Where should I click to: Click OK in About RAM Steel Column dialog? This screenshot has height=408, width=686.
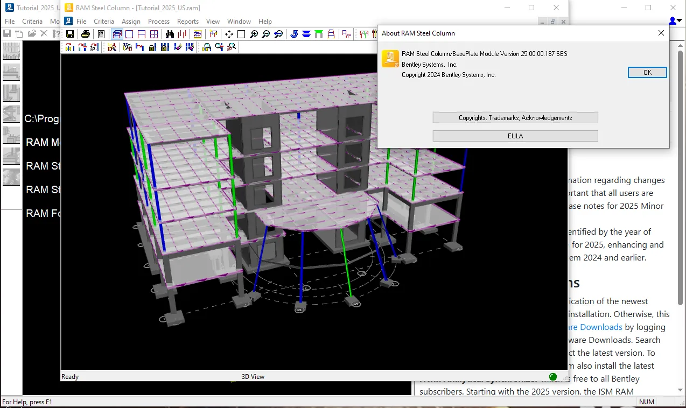tap(647, 72)
